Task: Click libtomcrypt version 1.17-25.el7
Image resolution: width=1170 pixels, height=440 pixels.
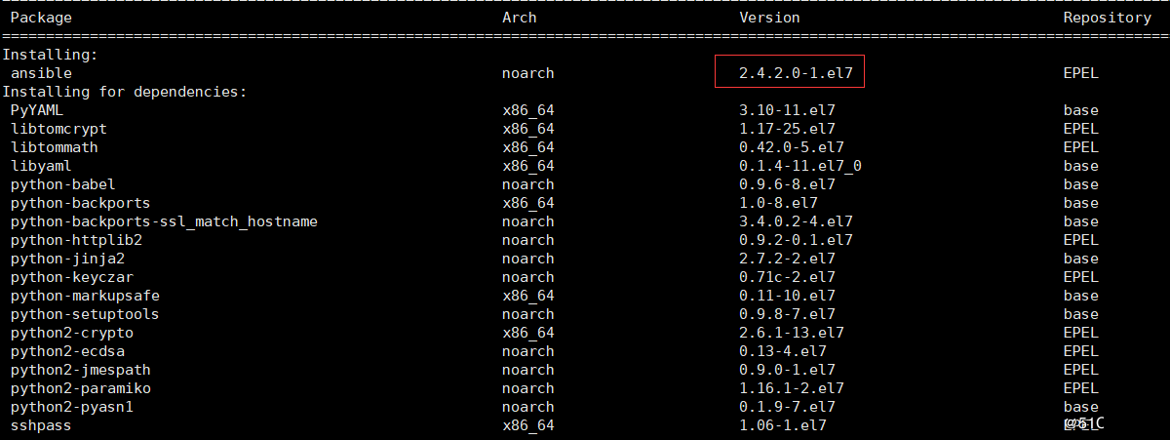Action: point(787,129)
